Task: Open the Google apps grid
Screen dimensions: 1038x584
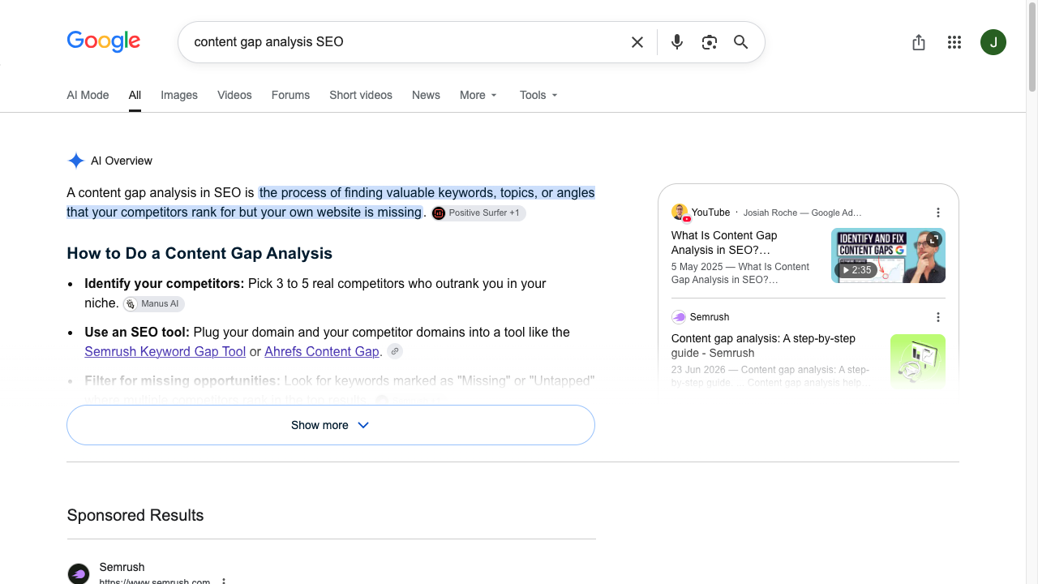Action: click(954, 42)
